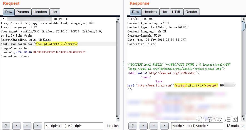246x130 pixels.
Task: Click the Request pane scroll down arrow
Action: pyautogui.click(x=118, y=119)
